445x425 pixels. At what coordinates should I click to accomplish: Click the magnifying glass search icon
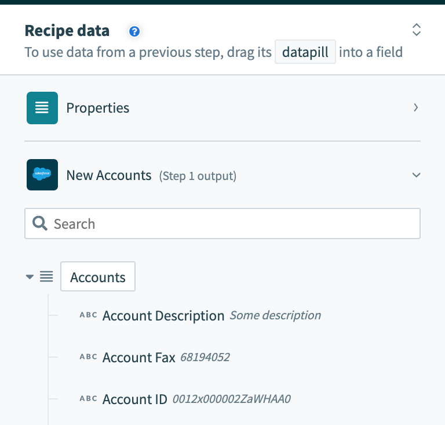pyautogui.click(x=40, y=224)
